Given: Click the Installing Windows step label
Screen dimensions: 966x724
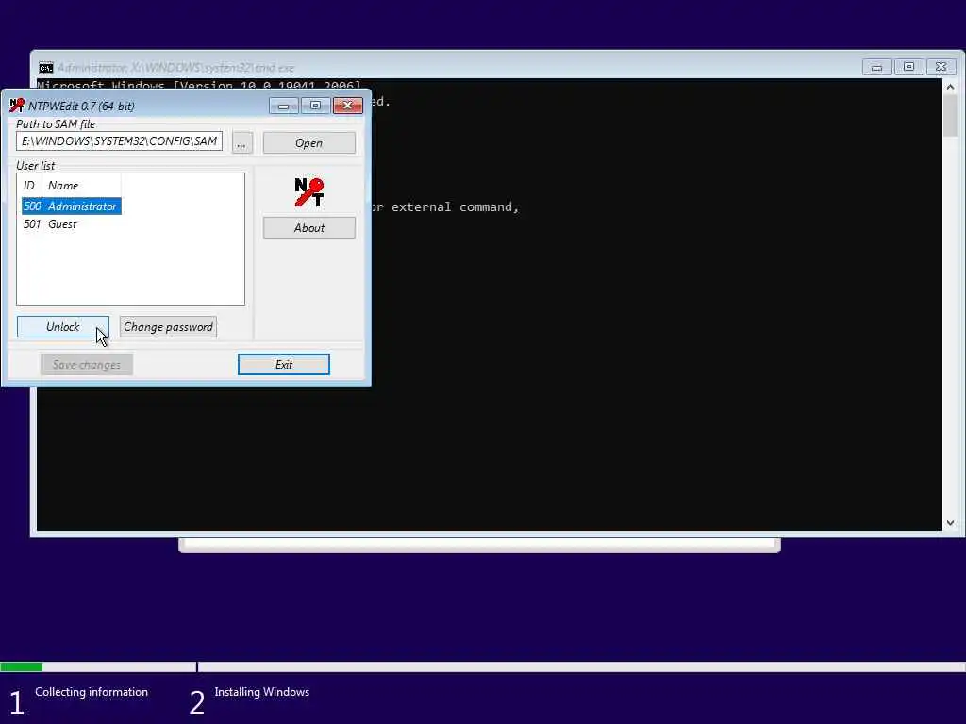Looking at the screenshot, I should (262, 692).
